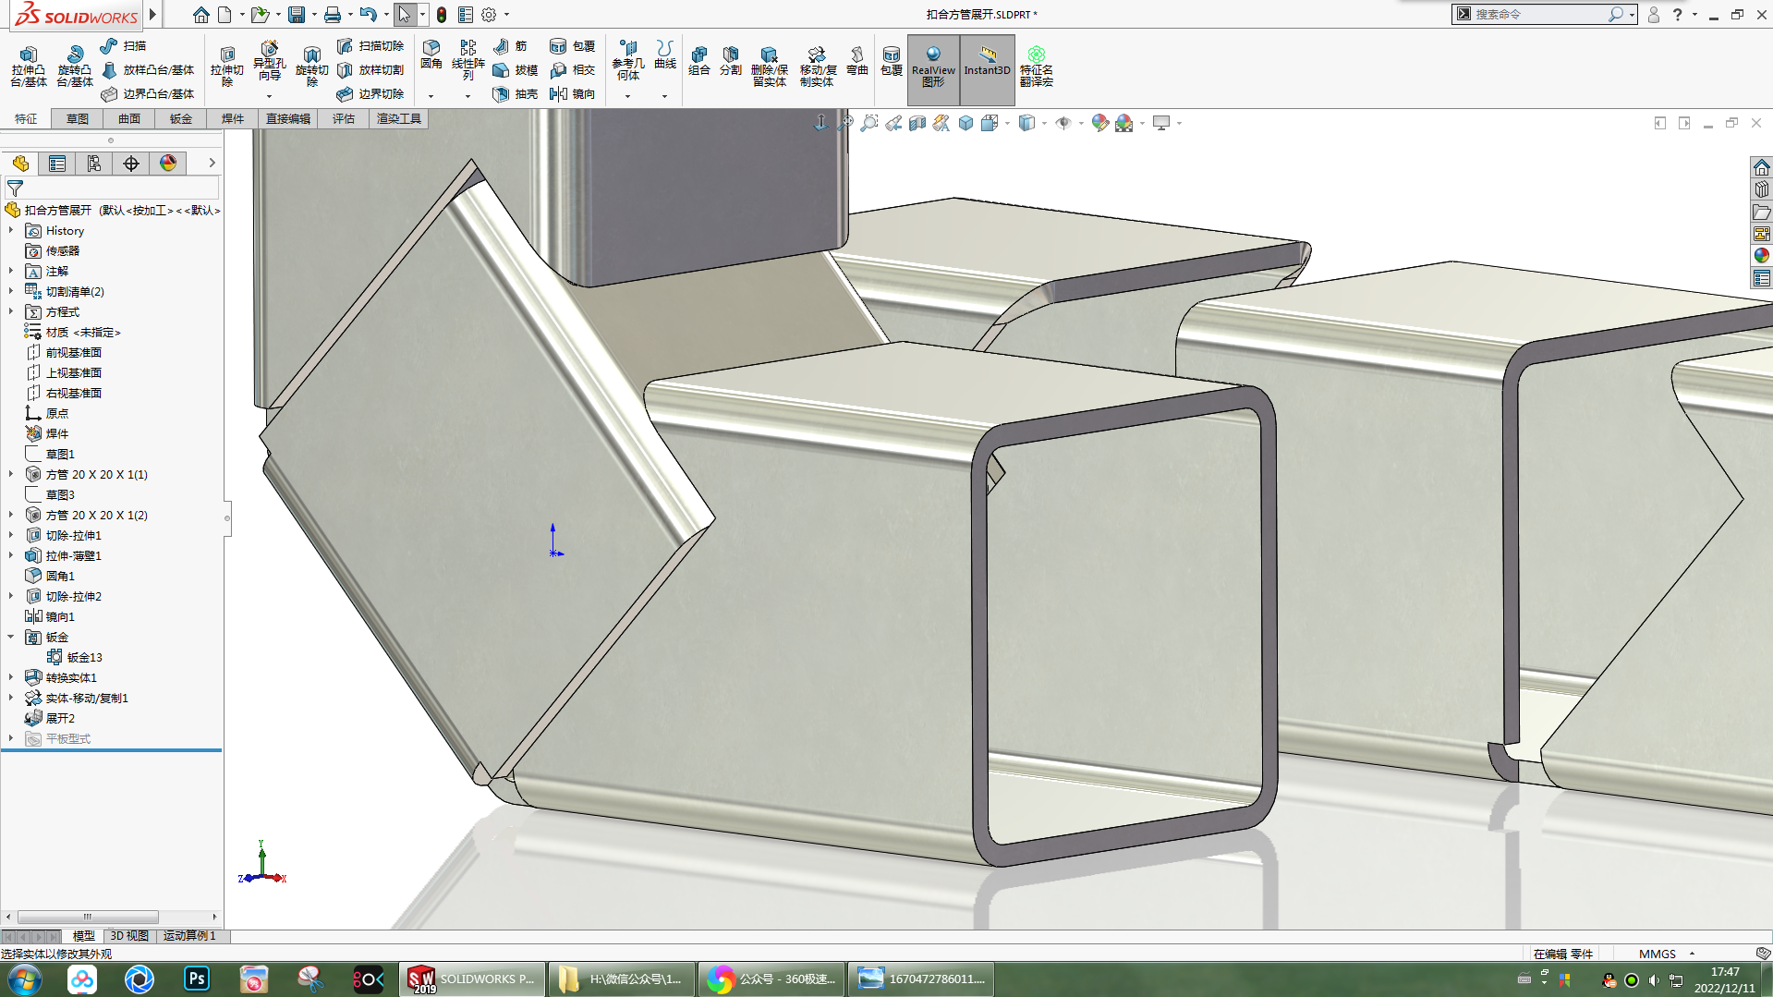Choose the 扫描 sweep tool

click(x=124, y=45)
